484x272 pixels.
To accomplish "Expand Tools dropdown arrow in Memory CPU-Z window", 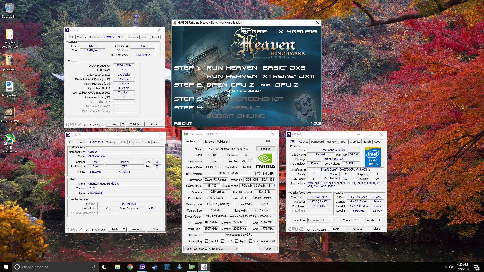I will pos(123,124).
